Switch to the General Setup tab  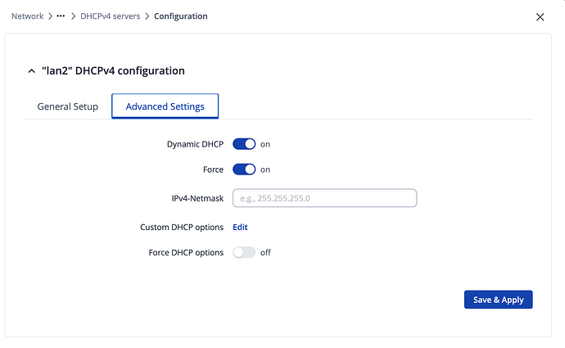(x=68, y=107)
